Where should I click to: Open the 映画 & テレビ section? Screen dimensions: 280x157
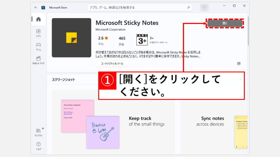click(x=39, y=60)
